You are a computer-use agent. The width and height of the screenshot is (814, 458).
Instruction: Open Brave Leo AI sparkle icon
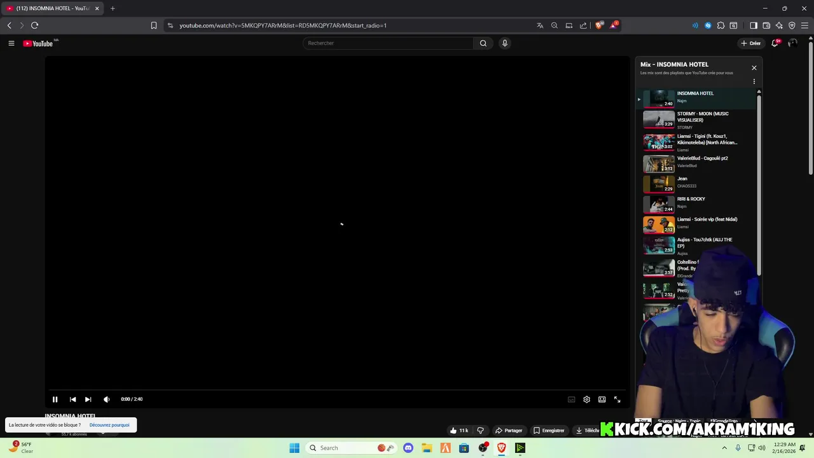[779, 25]
